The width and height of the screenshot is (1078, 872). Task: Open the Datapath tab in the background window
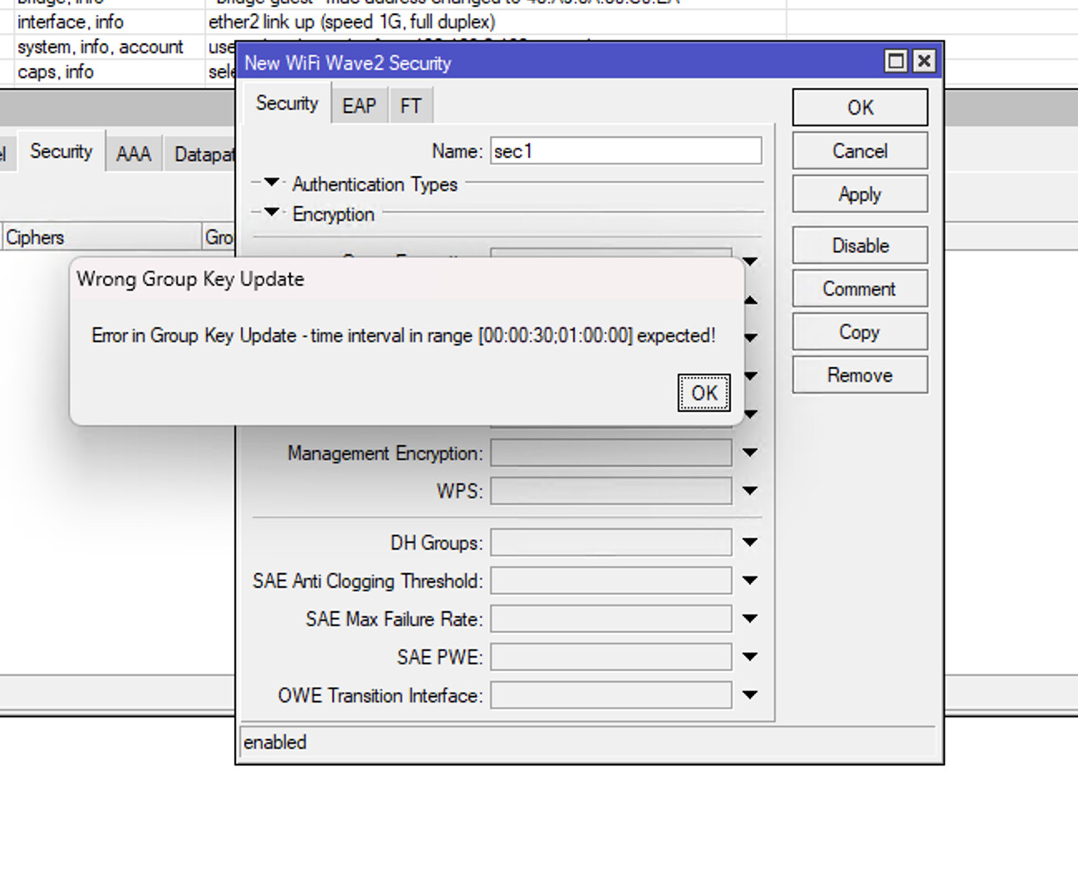(x=200, y=154)
